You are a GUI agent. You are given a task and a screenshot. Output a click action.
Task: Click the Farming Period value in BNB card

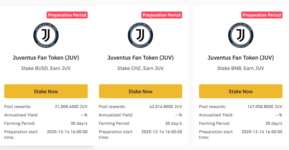point(274,123)
